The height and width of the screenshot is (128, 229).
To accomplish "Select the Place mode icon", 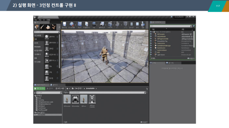I will 37,27.
